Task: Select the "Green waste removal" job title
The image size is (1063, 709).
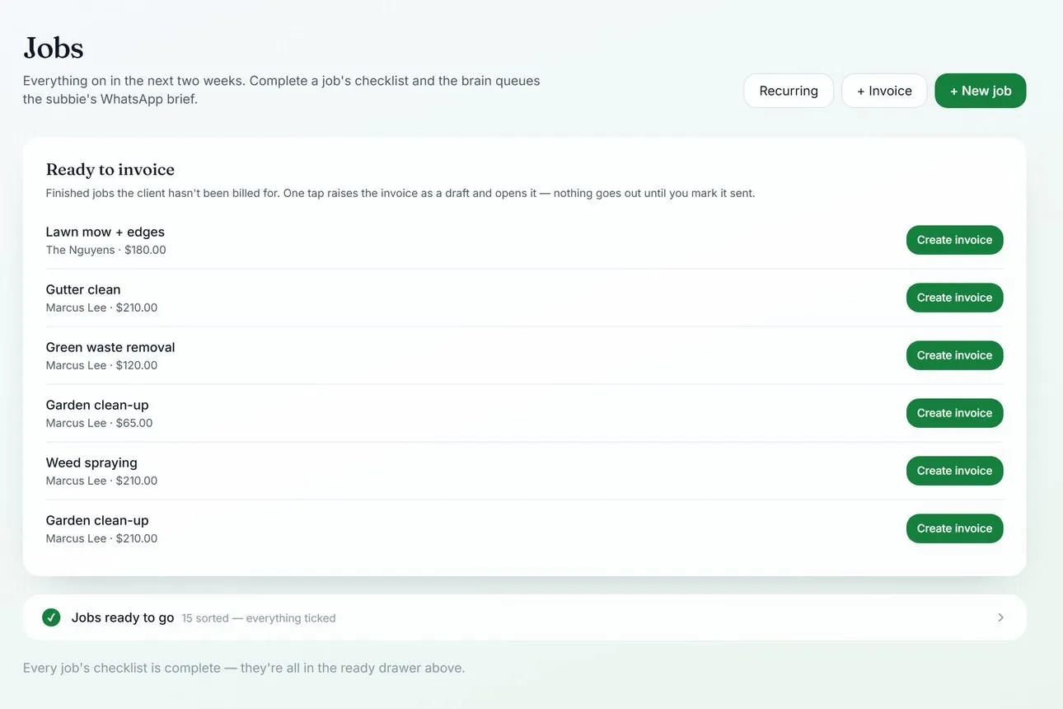Action: click(x=110, y=347)
